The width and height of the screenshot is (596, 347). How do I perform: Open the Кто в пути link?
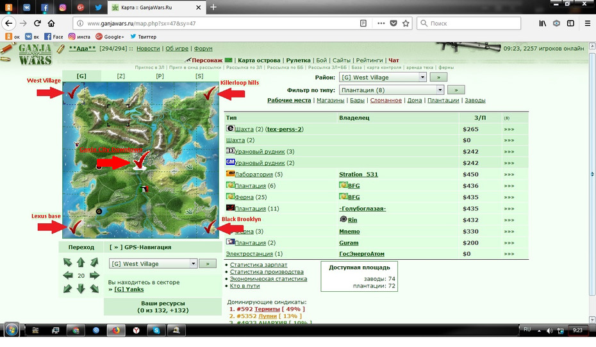click(245, 285)
